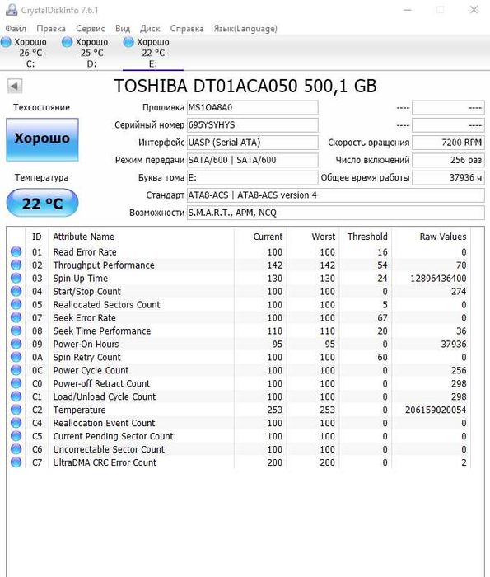
Task: Click the 7200 RPM rotation speed field
Action: (x=448, y=143)
